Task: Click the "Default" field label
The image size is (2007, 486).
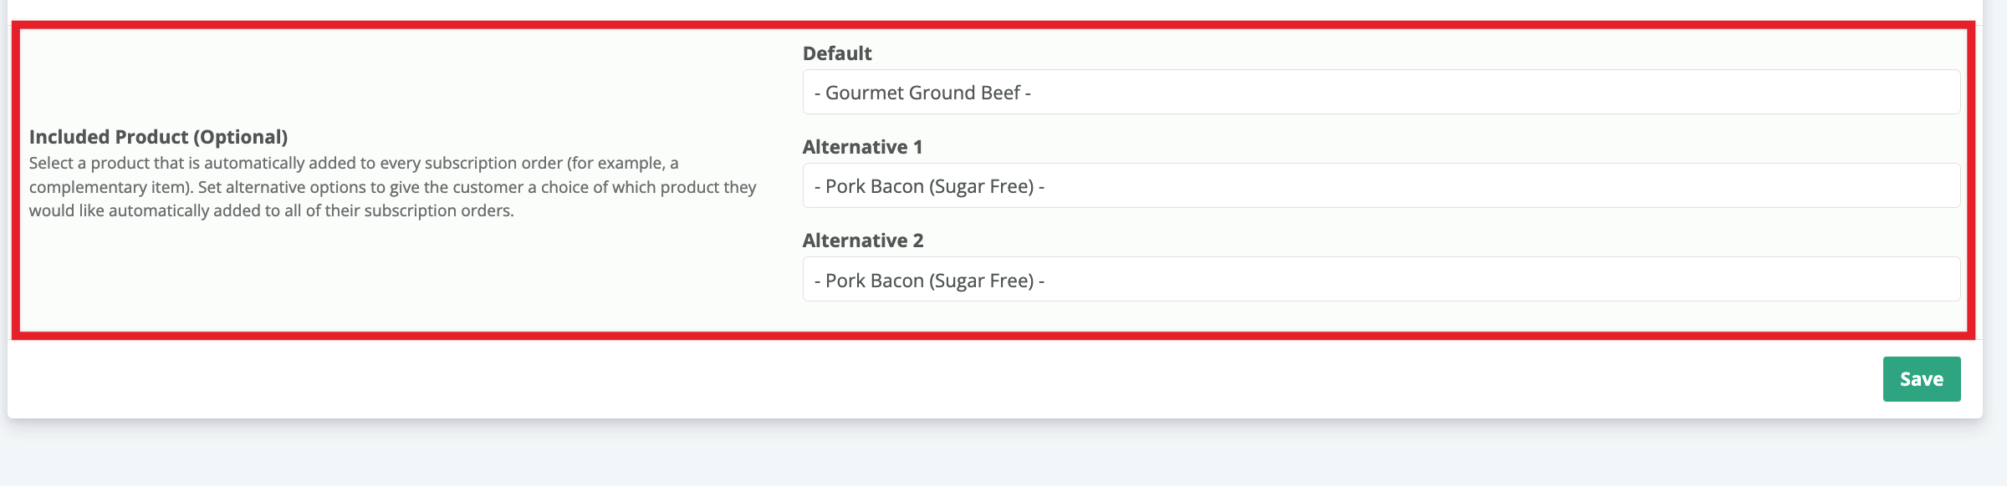Action: coord(836,53)
